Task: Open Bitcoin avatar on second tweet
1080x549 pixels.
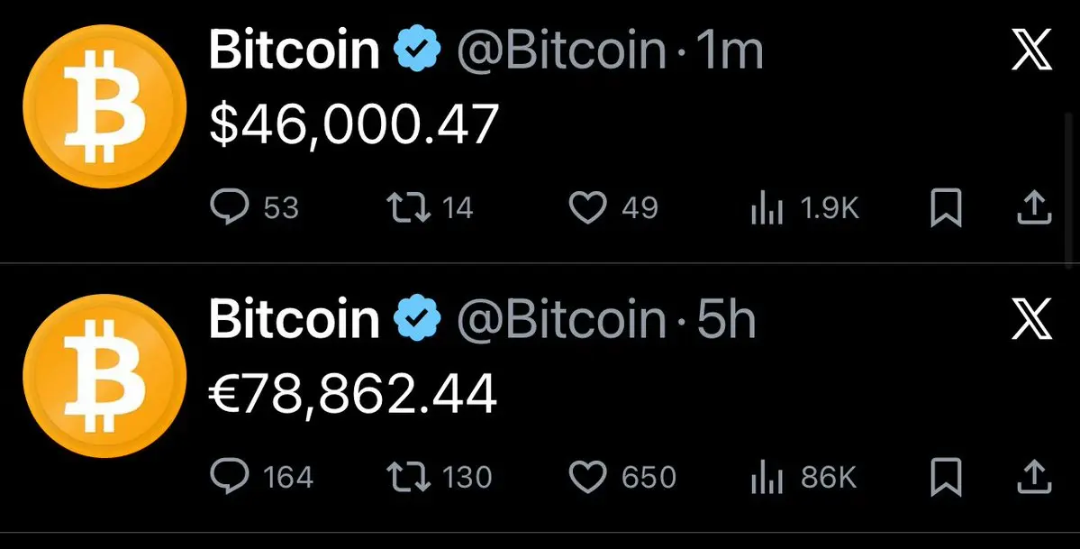Action: coord(104,373)
